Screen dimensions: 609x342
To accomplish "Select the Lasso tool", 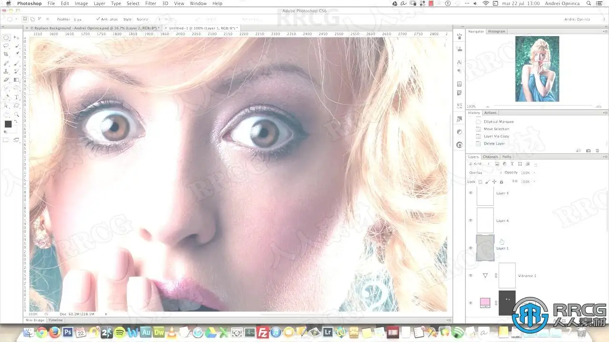I will pos(6,46).
